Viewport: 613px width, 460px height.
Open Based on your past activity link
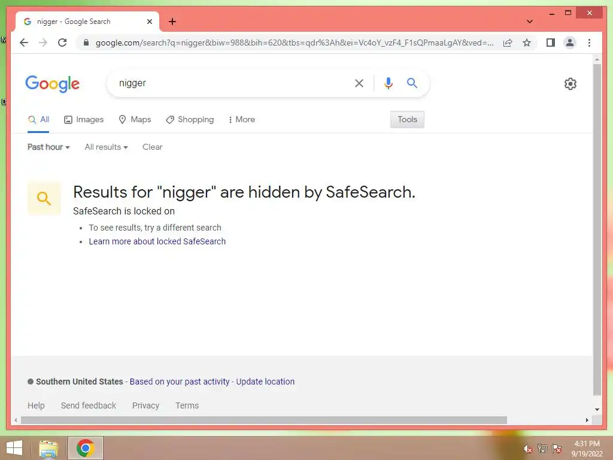pos(180,382)
